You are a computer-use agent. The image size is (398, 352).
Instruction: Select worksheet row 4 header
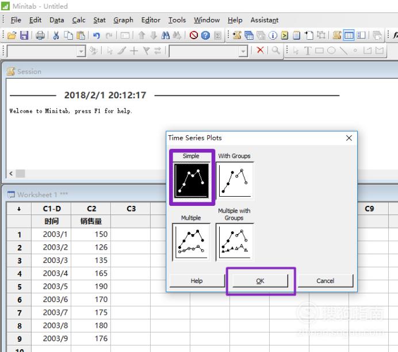pyautogui.click(x=20, y=274)
